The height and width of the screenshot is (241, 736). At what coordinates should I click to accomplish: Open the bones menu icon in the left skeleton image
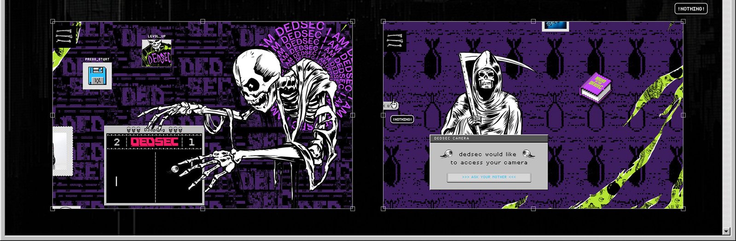point(63,36)
